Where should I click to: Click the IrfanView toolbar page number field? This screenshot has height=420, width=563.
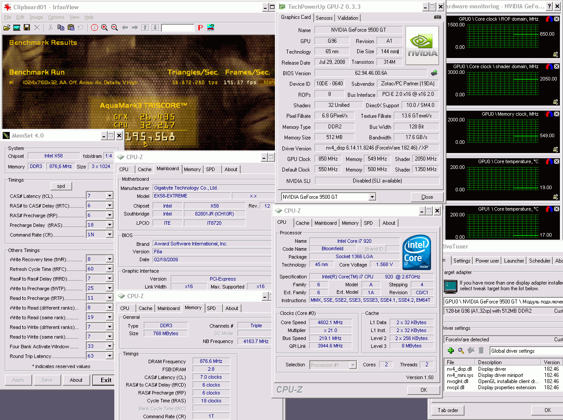click(x=178, y=28)
